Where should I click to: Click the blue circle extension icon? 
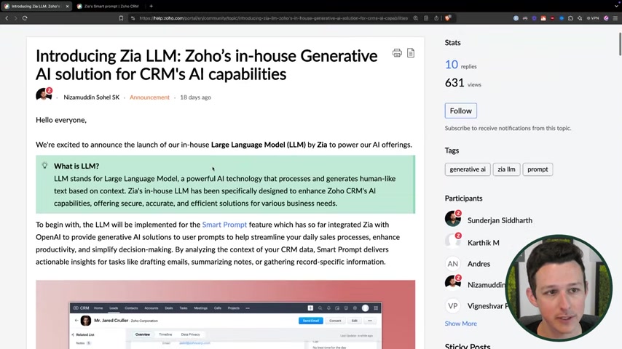pyautogui.click(x=562, y=18)
